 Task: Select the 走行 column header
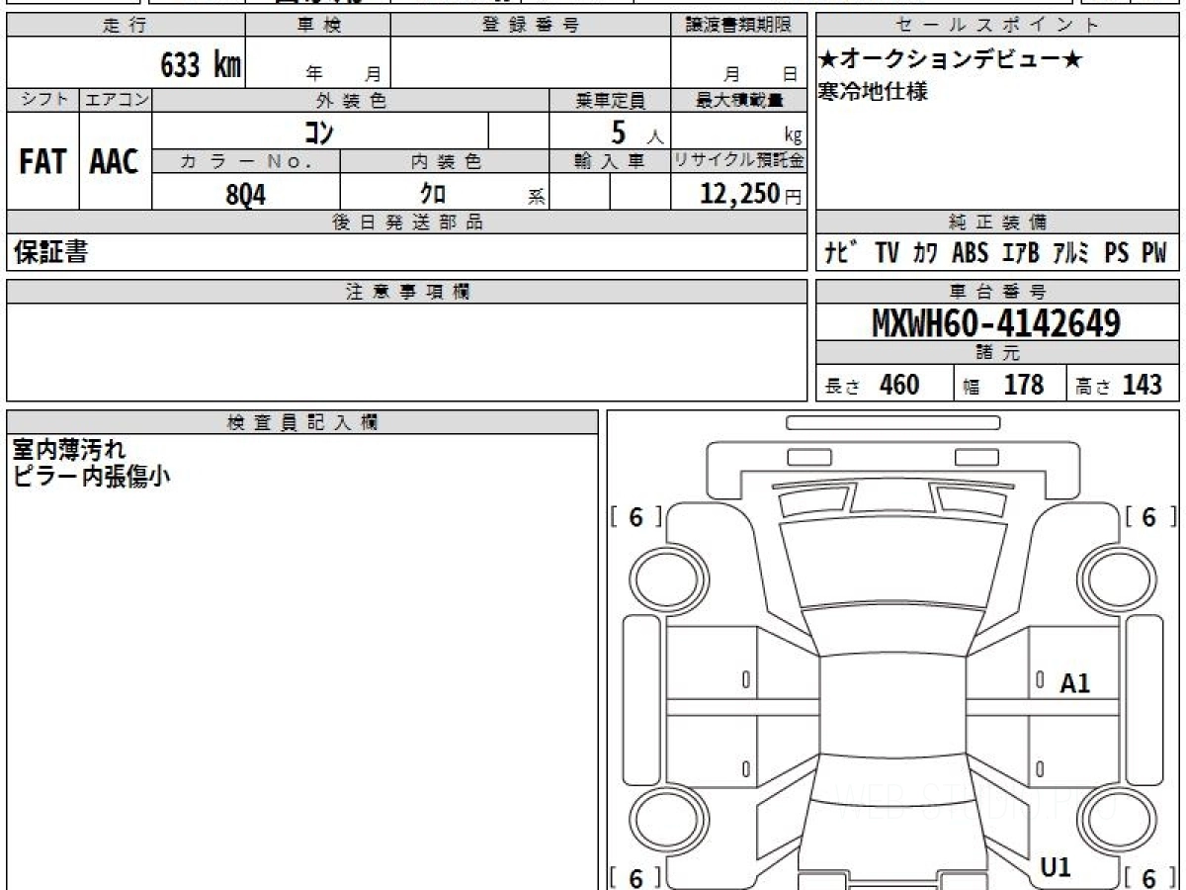(126, 26)
